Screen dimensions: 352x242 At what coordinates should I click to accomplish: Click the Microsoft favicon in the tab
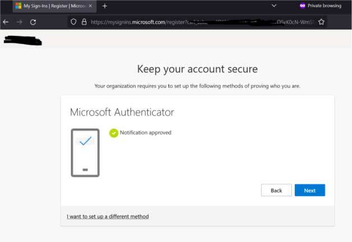click(18, 6)
